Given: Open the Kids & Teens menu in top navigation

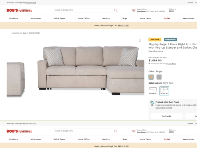Looking at the screenshot, I should coord(59,18).
